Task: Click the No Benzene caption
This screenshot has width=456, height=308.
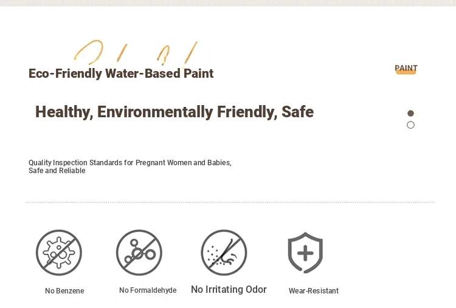Action: [64, 290]
